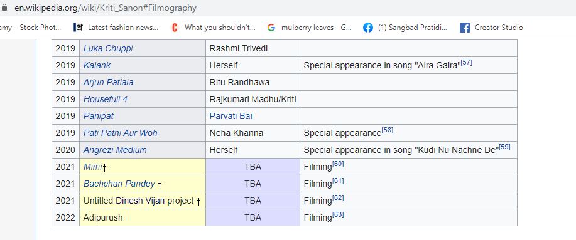Open the Facebook Creator Studio bookmark icon
This screenshot has height=240, width=576.
(x=465, y=28)
